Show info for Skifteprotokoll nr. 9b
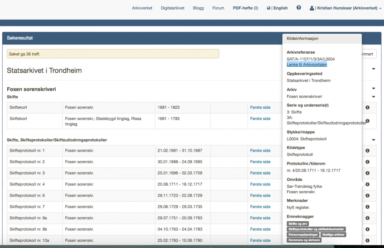The width and height of the screenshot is (384, 248). pos(367,230)
